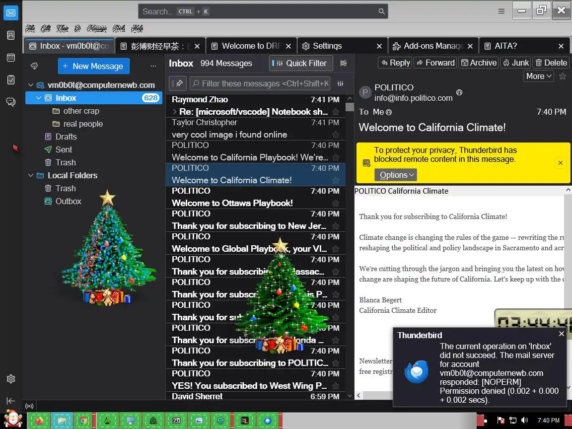
Task: Open folder pane options three-dot menu
Action: (x=153, y=66)
